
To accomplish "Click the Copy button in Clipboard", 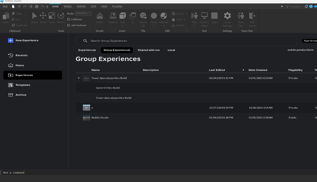I will (17, 14).
